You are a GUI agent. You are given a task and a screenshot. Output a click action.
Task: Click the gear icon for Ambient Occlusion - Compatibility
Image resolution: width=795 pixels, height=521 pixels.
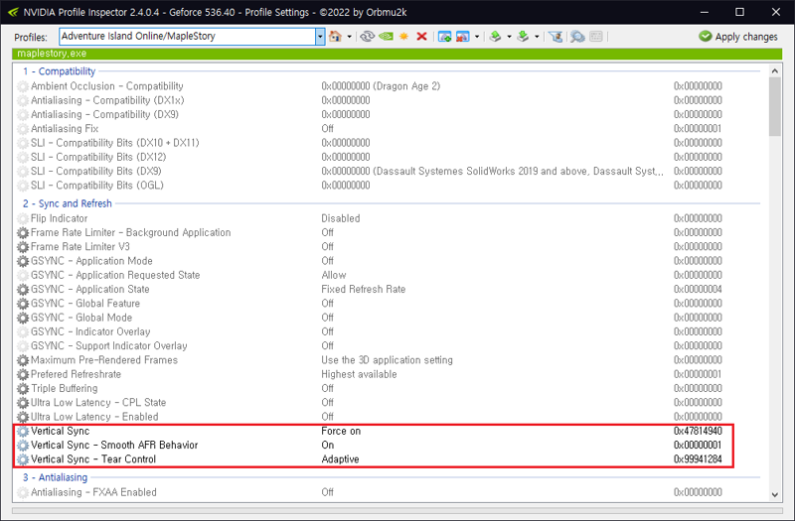point(23,86)
